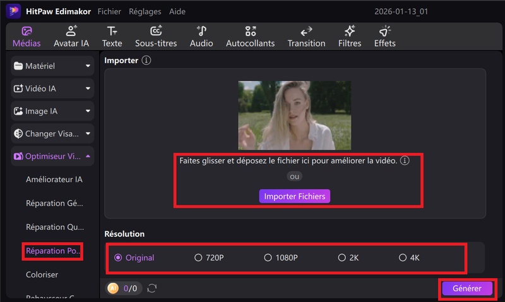Expand the Matériel dropdown arrow
This screenshot has width=505, height=302.
point(88,66)
